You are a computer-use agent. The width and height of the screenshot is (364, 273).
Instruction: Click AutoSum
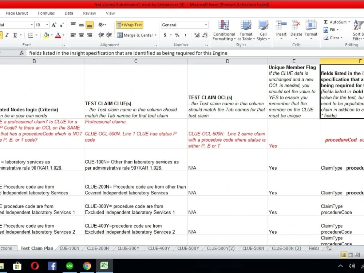coord(335,22)
